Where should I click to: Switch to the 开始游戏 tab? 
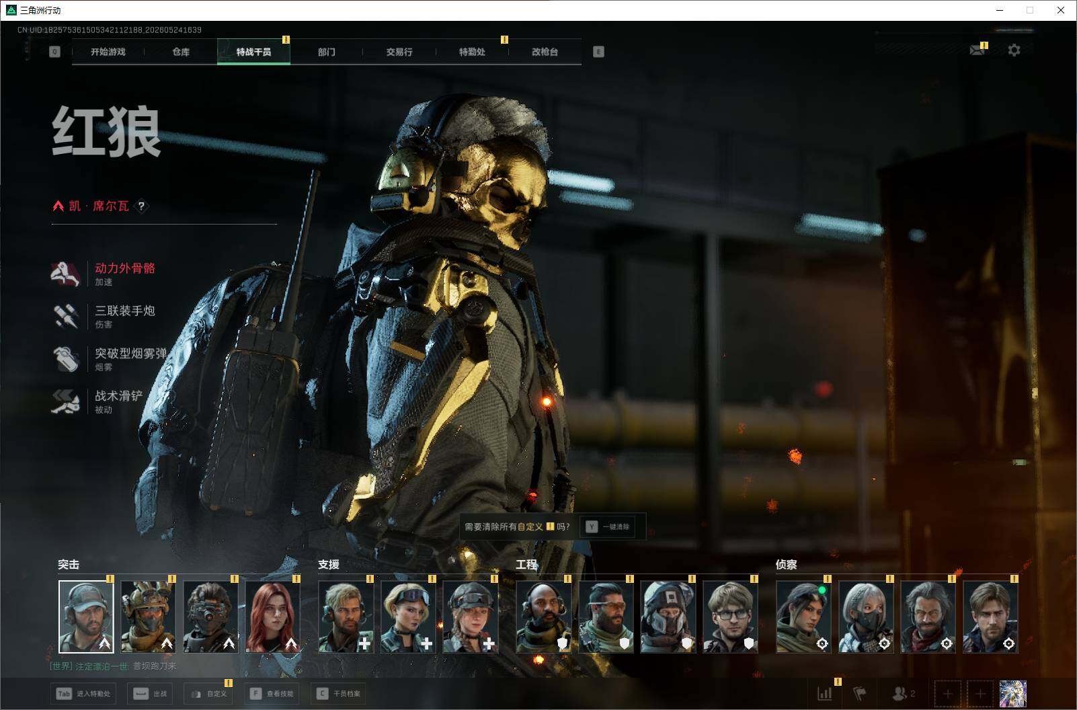[x=108, y=52]
